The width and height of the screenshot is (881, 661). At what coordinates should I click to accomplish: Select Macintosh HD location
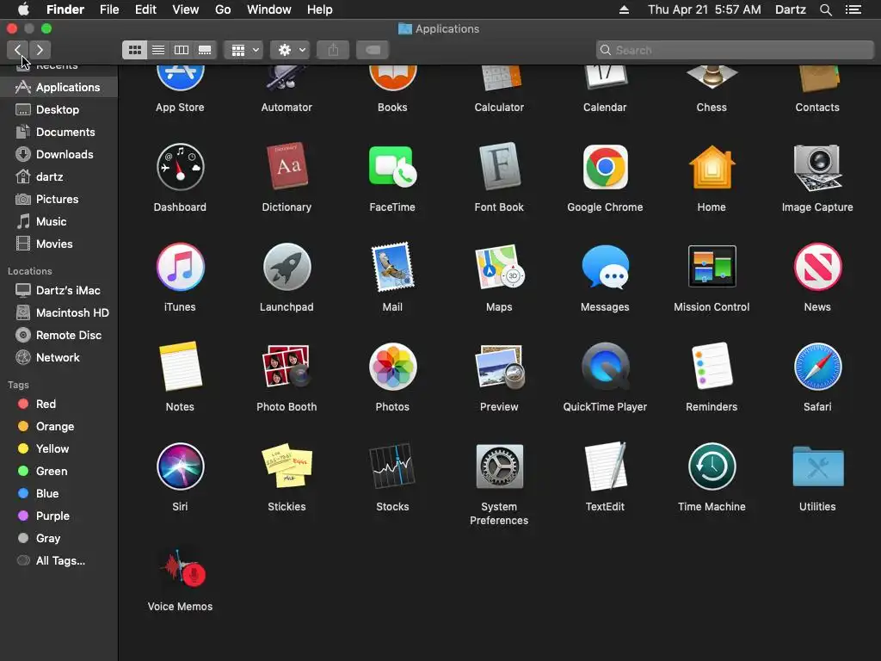pos(59,312)
